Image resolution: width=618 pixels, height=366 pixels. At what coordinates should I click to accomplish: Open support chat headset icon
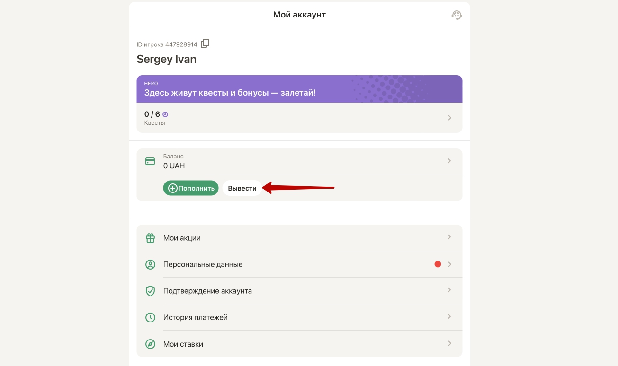(457, 15)
